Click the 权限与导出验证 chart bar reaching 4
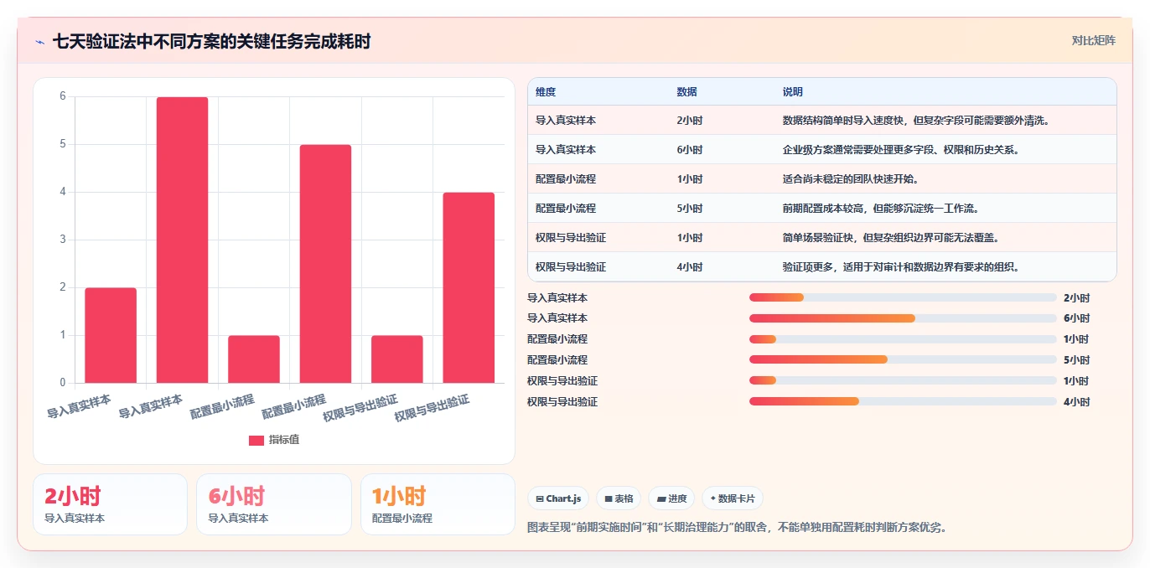Image resolution: width=1150 pixels, height=568 pixels. coord(469,287)
